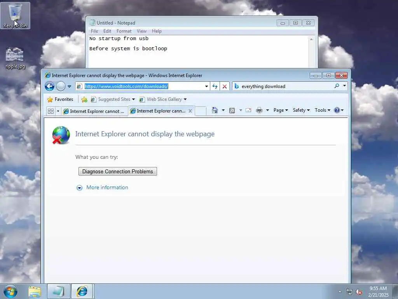The width and height of the screenshot is (398, 299).
Task: Open Windows Explorer from taskbar
Action: (x=35, y=292)
